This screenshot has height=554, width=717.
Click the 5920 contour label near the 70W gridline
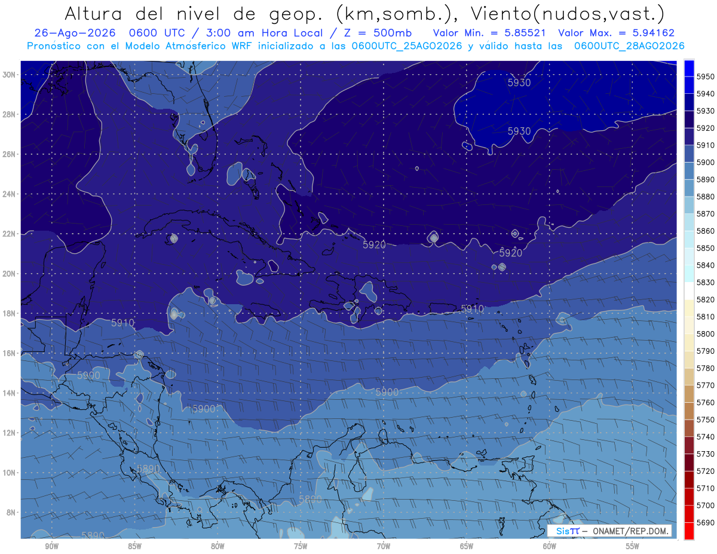tap(375, 244)
